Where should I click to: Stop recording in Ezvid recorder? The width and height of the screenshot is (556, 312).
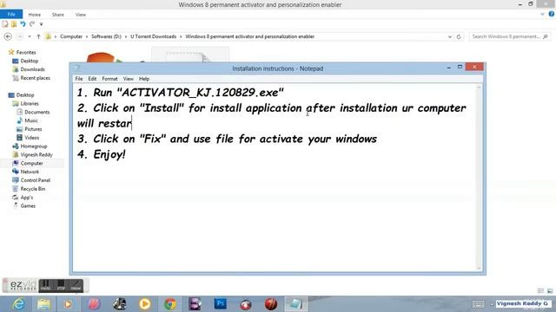click(61, 285)
